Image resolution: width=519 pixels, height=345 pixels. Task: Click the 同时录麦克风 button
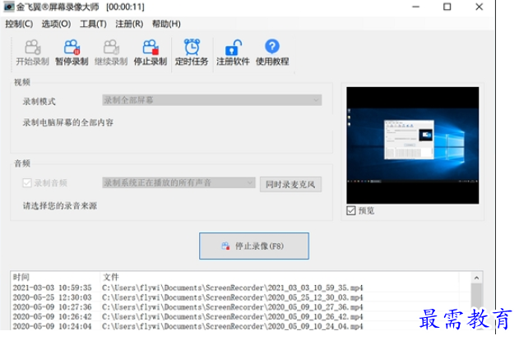click(x=290, y=184)
